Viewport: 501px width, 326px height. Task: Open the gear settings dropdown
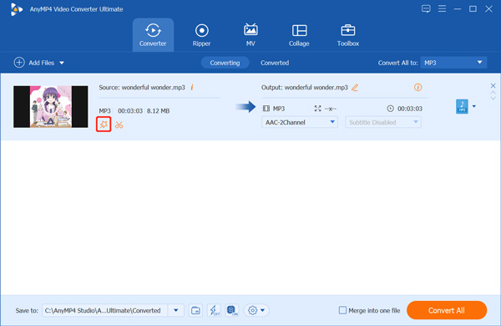click(x=256, y=310)
